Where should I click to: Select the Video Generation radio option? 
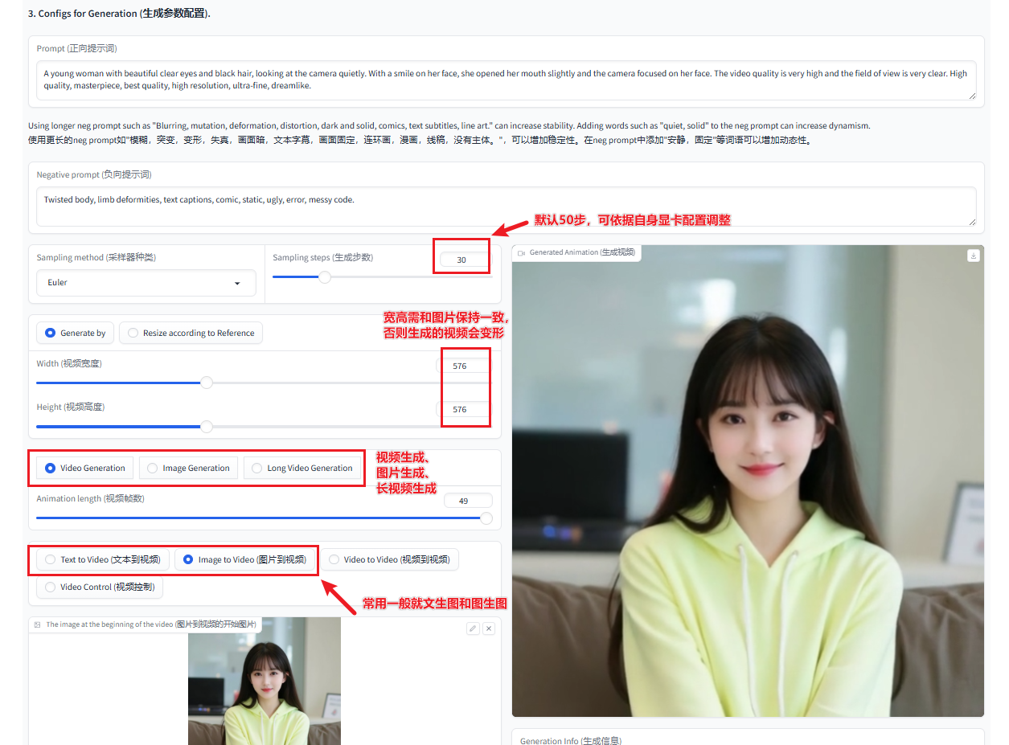(x=84, y=468)
